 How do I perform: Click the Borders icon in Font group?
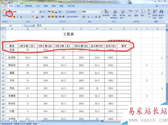click(27, 17)
